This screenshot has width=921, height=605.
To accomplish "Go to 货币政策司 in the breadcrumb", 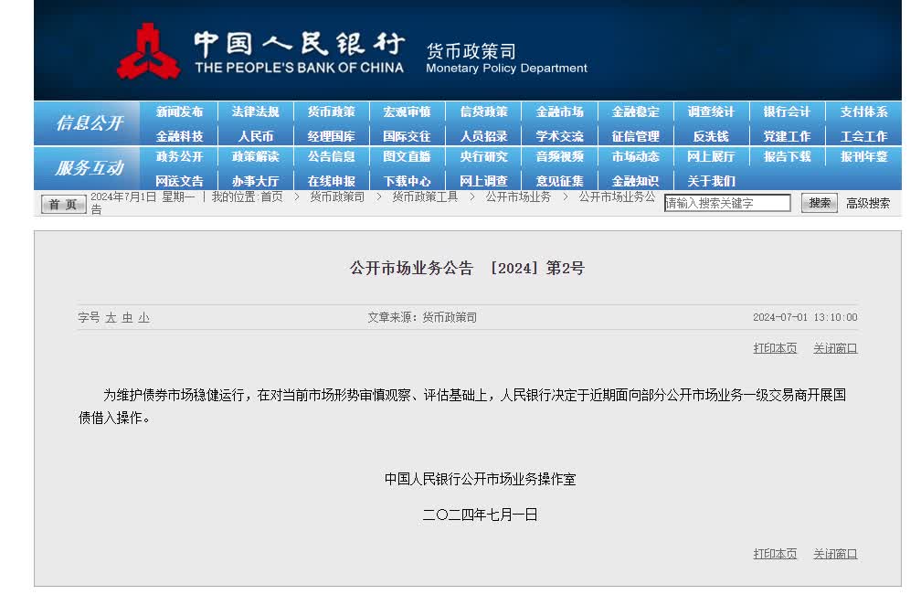I will click(x=337, y=197).
